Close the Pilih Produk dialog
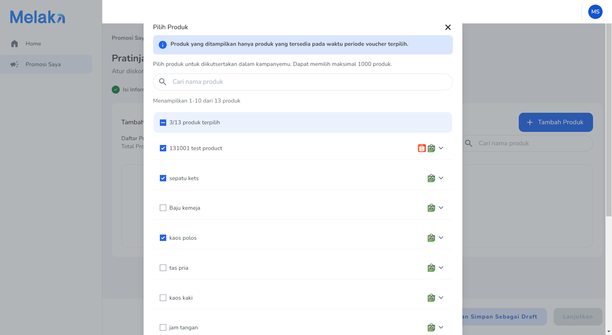 [448, 27]
